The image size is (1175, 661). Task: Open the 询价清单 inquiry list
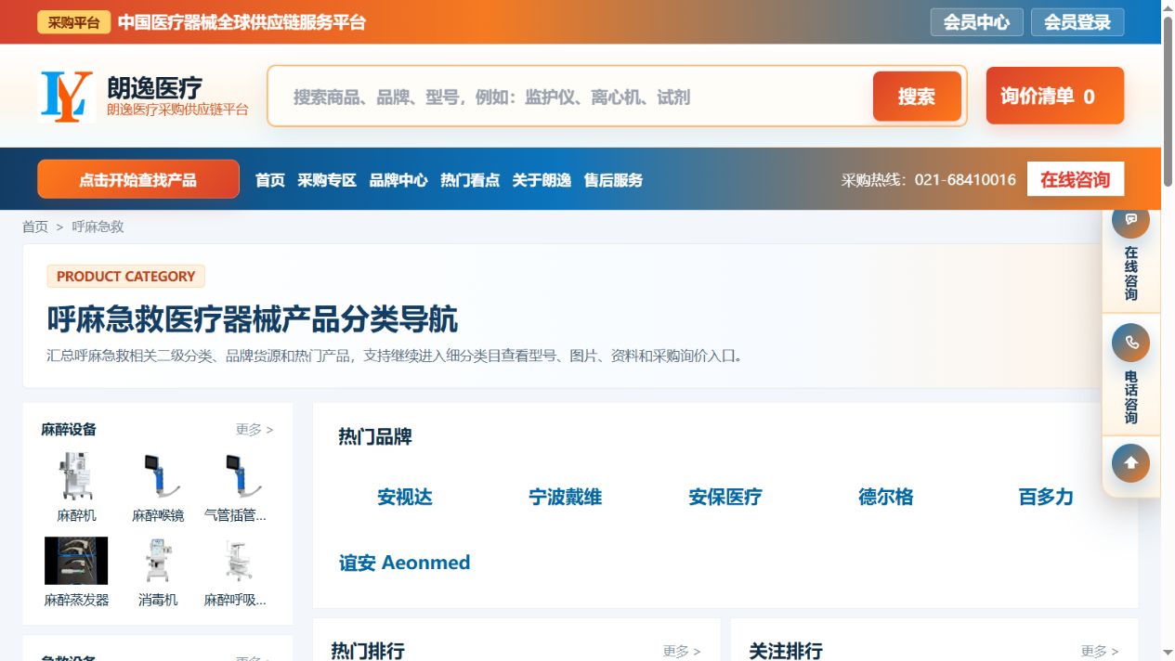point(1055,96)
